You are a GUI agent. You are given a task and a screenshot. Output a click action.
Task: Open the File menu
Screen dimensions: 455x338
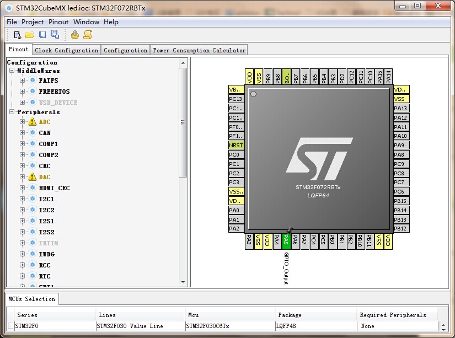click(x=12, y=22)
